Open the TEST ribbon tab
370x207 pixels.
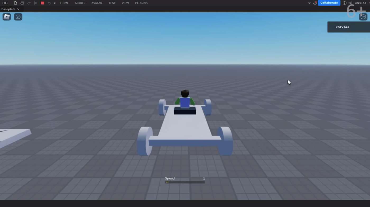tap(112, 3)
